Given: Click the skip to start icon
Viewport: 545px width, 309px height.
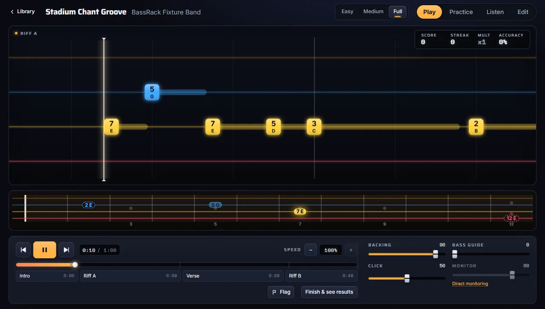Looking at the screenshot, I should (23, 250).
